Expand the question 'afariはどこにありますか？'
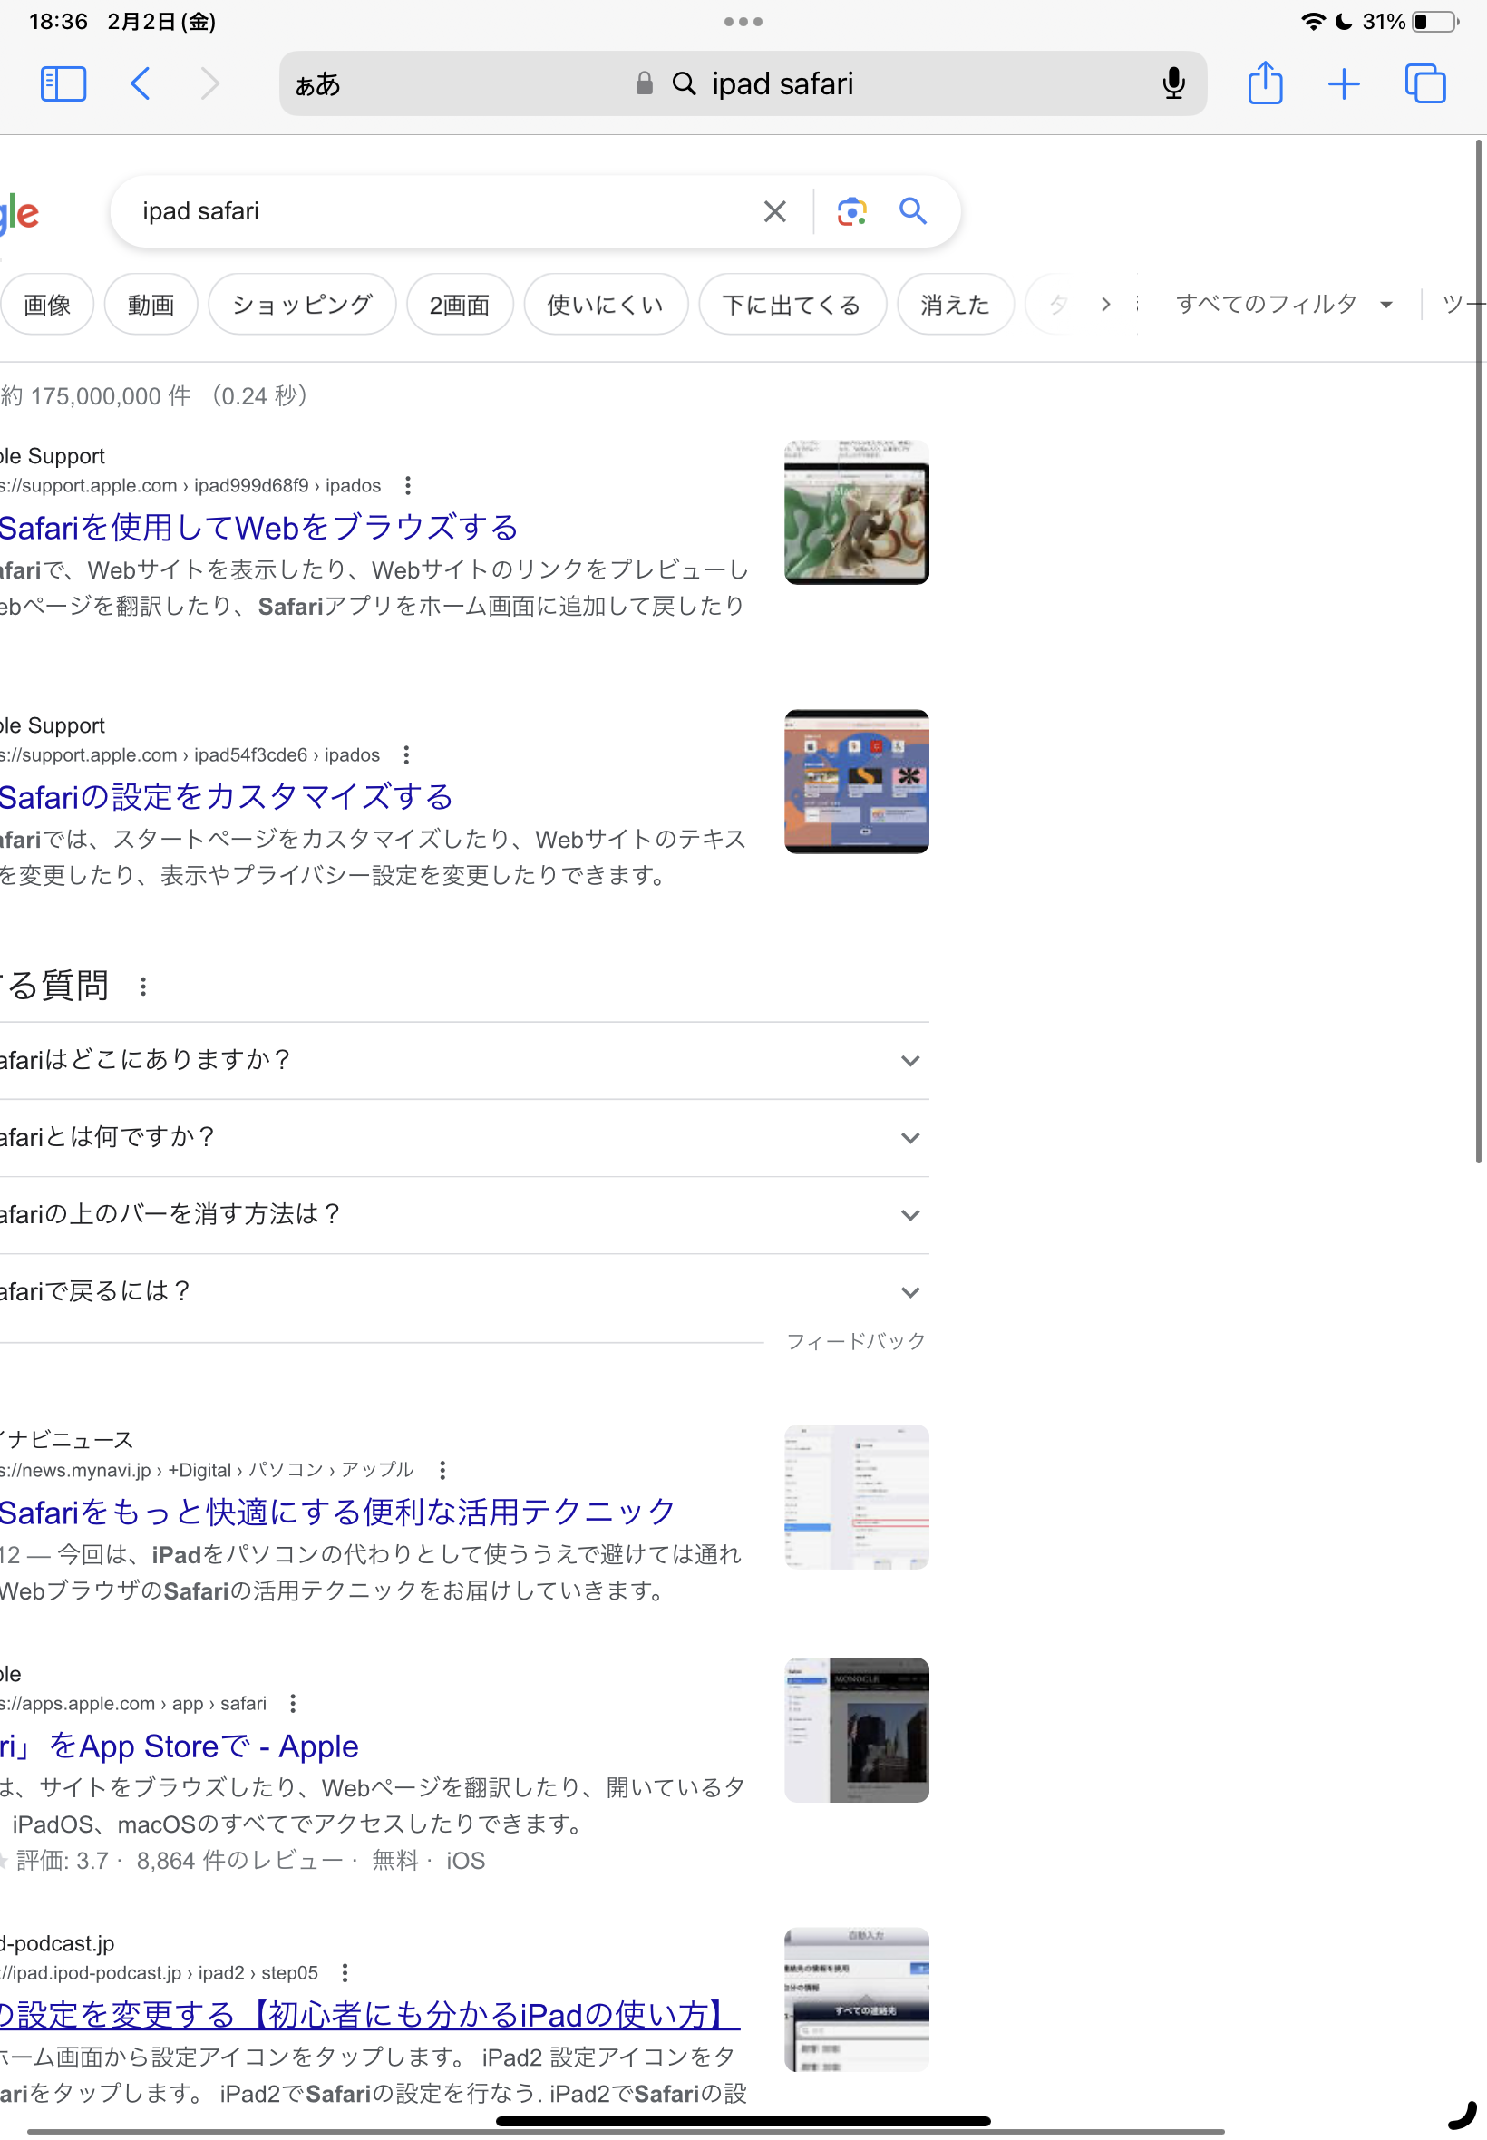 (464, 1060)
